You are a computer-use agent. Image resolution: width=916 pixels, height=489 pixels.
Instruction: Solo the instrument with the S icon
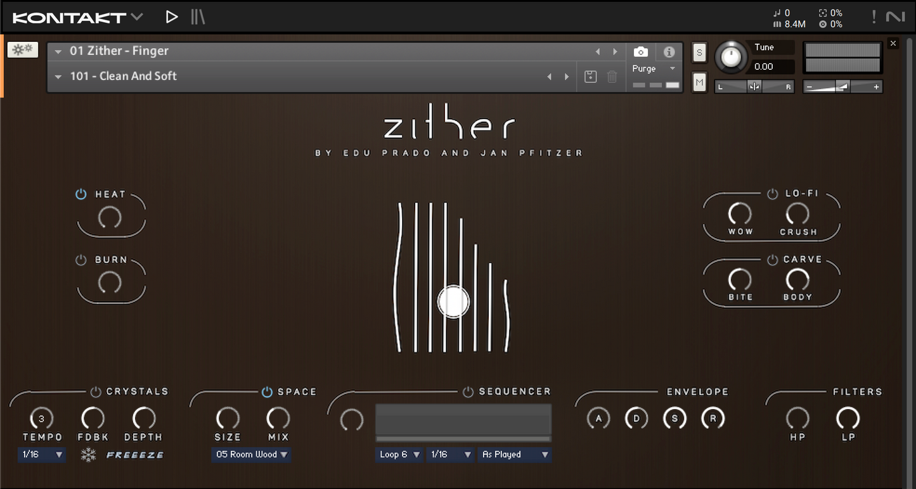point(699,53)
